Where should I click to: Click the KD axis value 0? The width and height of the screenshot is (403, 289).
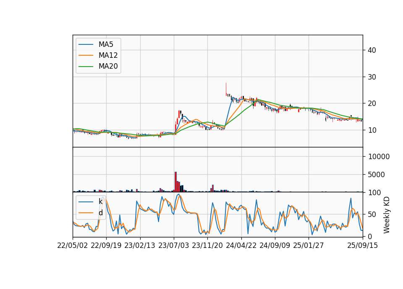[370, 236]
